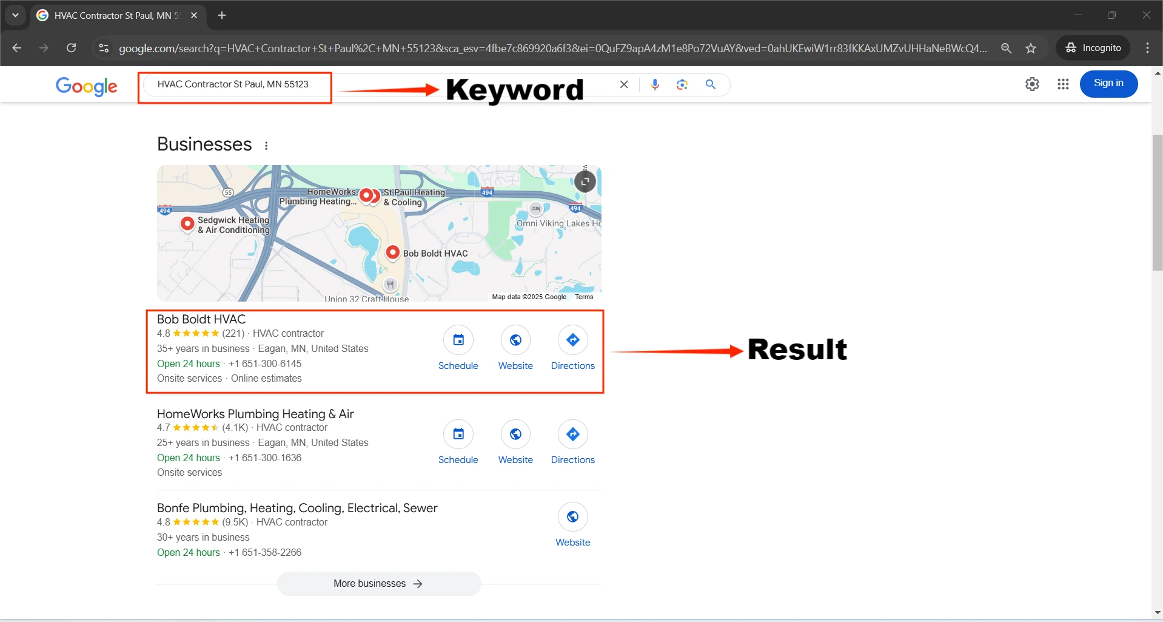Select the HVAC Contractor St Paul tab
The image size is (1163, 622).
click(118, 15)
